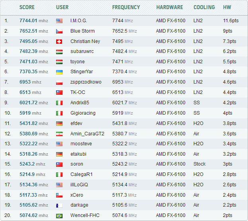This screenshot has height=221, width=248.
Task: Click Stock cooling in soron's row
Action: (199, 164)
